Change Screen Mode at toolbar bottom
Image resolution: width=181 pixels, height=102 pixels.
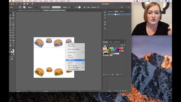[12, 59]
